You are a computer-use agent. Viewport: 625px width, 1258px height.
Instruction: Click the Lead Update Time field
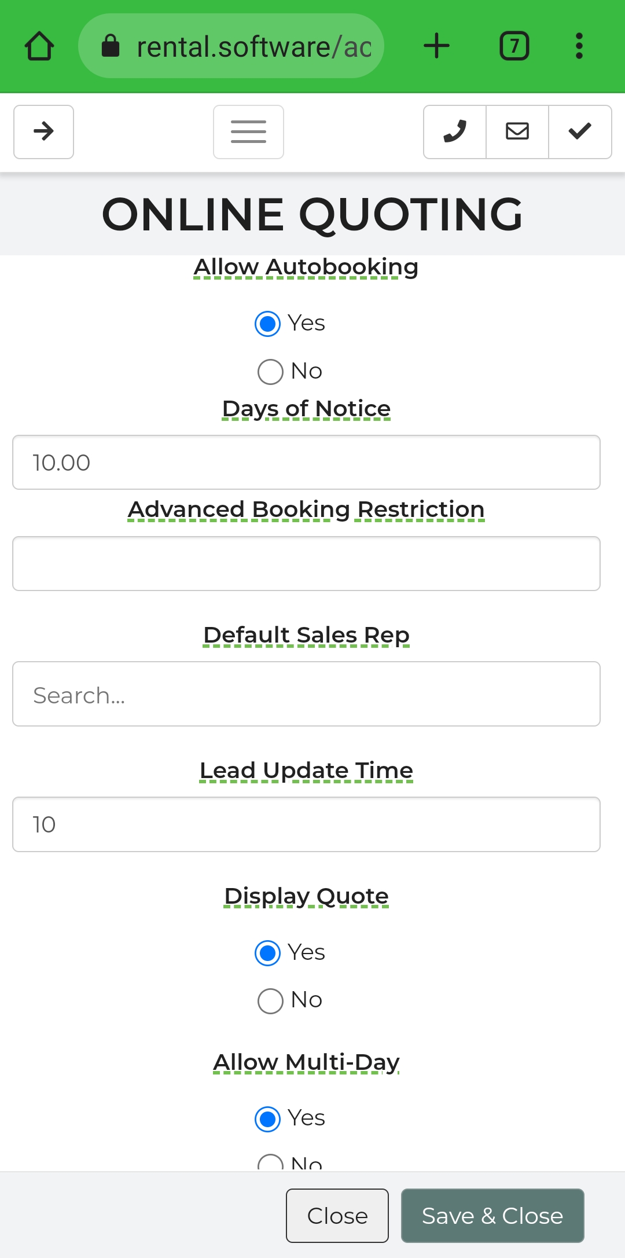click(x=306, y=824)
